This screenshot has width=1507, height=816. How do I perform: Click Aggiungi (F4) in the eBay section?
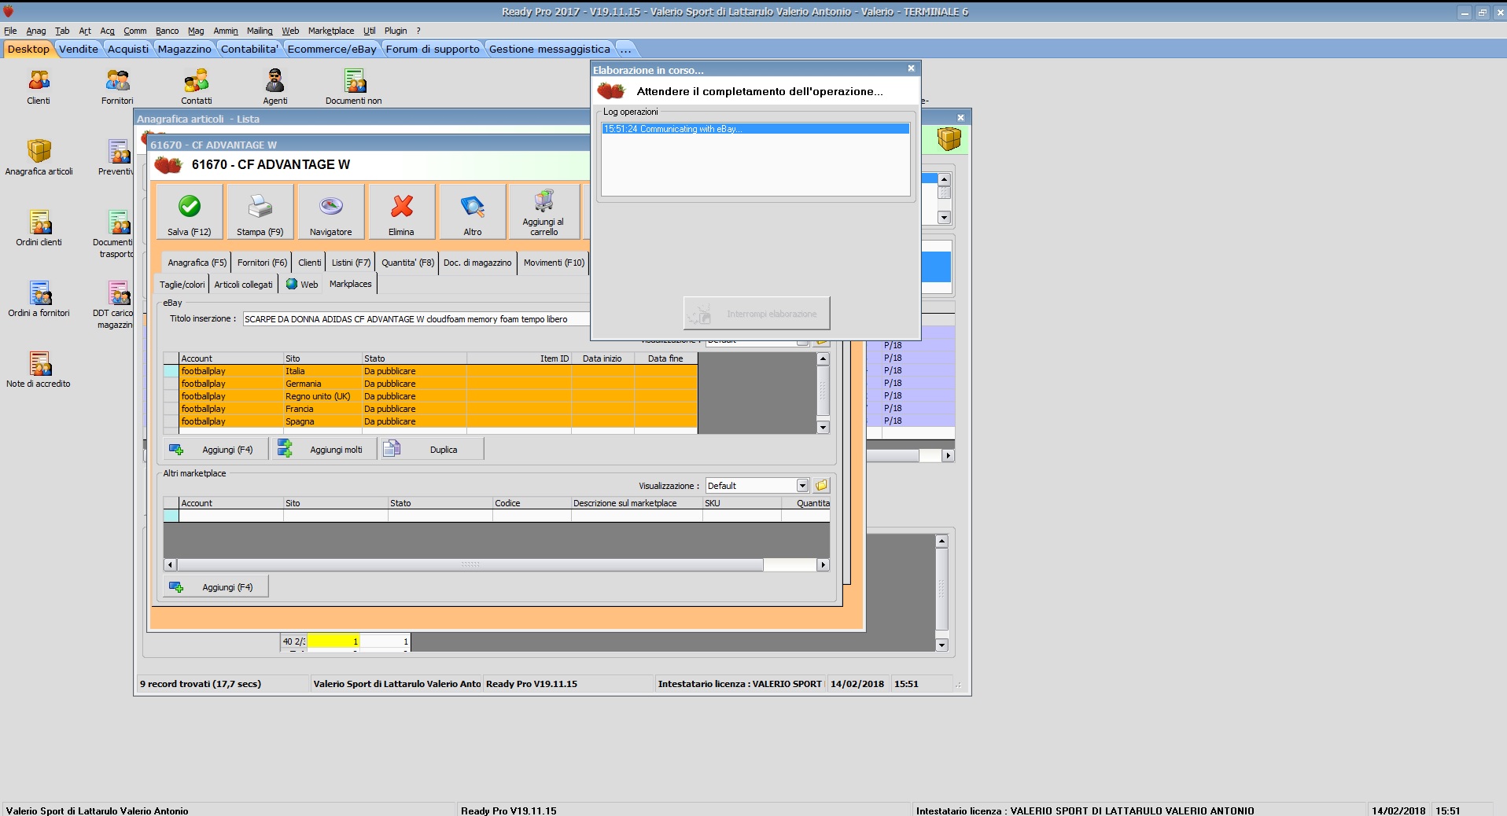(x=216, y=450)
